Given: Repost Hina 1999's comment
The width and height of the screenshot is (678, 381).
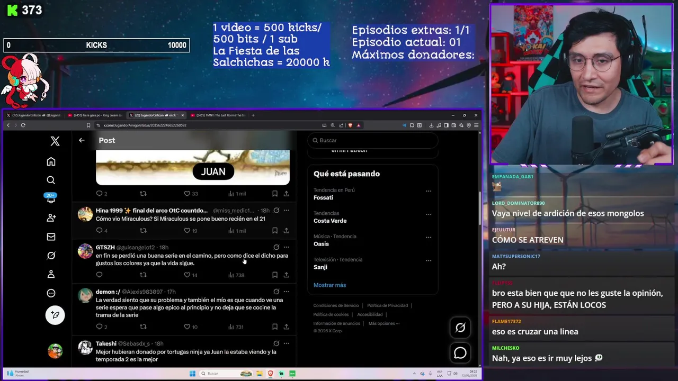Looking at the screenshot, I should [143, 231].
